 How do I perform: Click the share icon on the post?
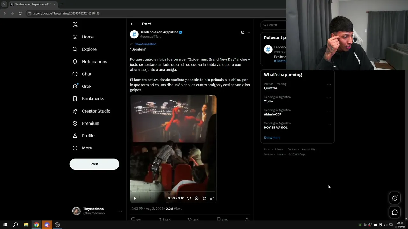click(x=247, y=219)
